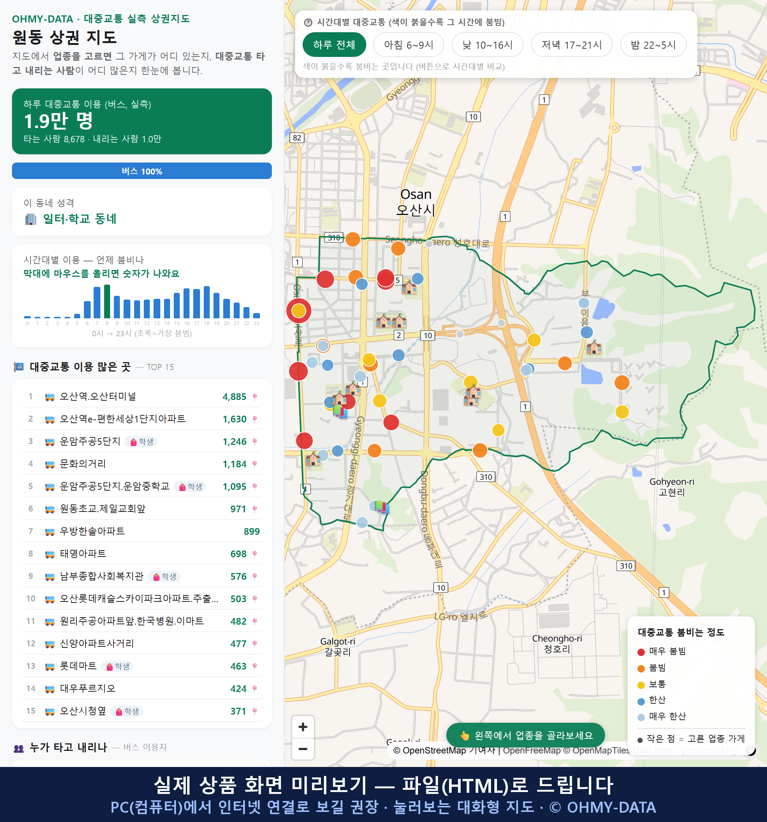Viewport: 767px width, 822px height.
Task: Click pin icon for 원동초교.제일교회앞
Action: (x=255, y=509)
